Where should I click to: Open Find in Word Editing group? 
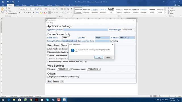(171, 8)
